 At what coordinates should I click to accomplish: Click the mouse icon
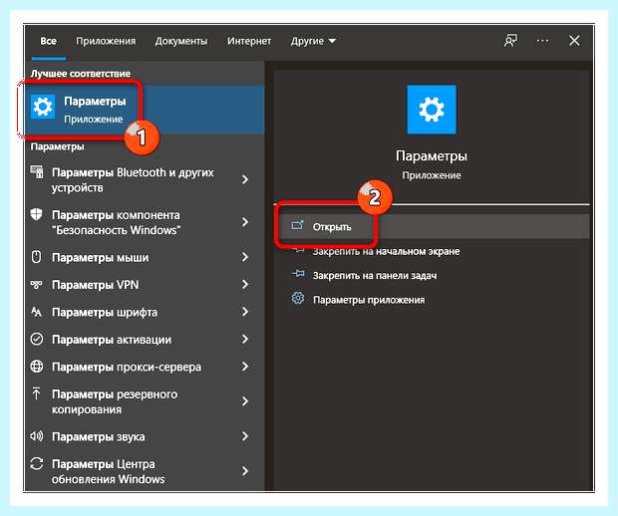tap(36, 257)
